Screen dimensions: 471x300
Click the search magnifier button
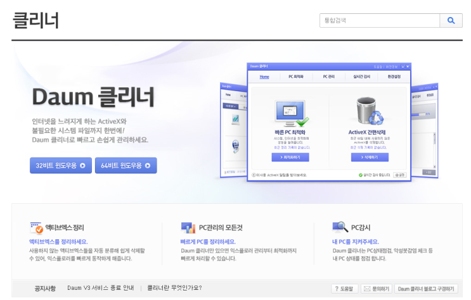[451, 20]
